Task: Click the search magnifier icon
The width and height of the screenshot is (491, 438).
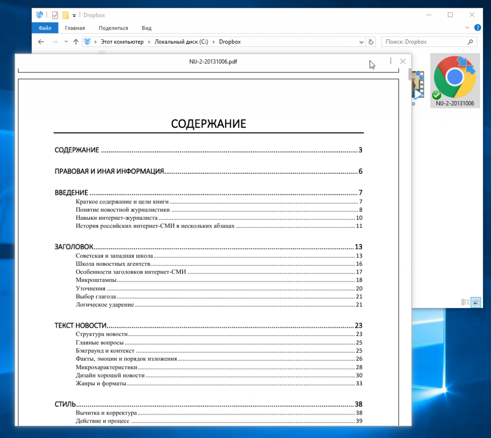Action: tap(471, 42)
